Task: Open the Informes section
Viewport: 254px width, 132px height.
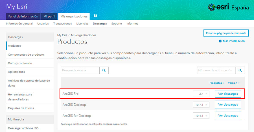Action: (x=132, y=24)
